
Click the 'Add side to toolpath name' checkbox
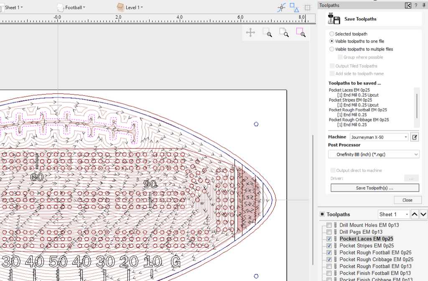coord(332,73)
